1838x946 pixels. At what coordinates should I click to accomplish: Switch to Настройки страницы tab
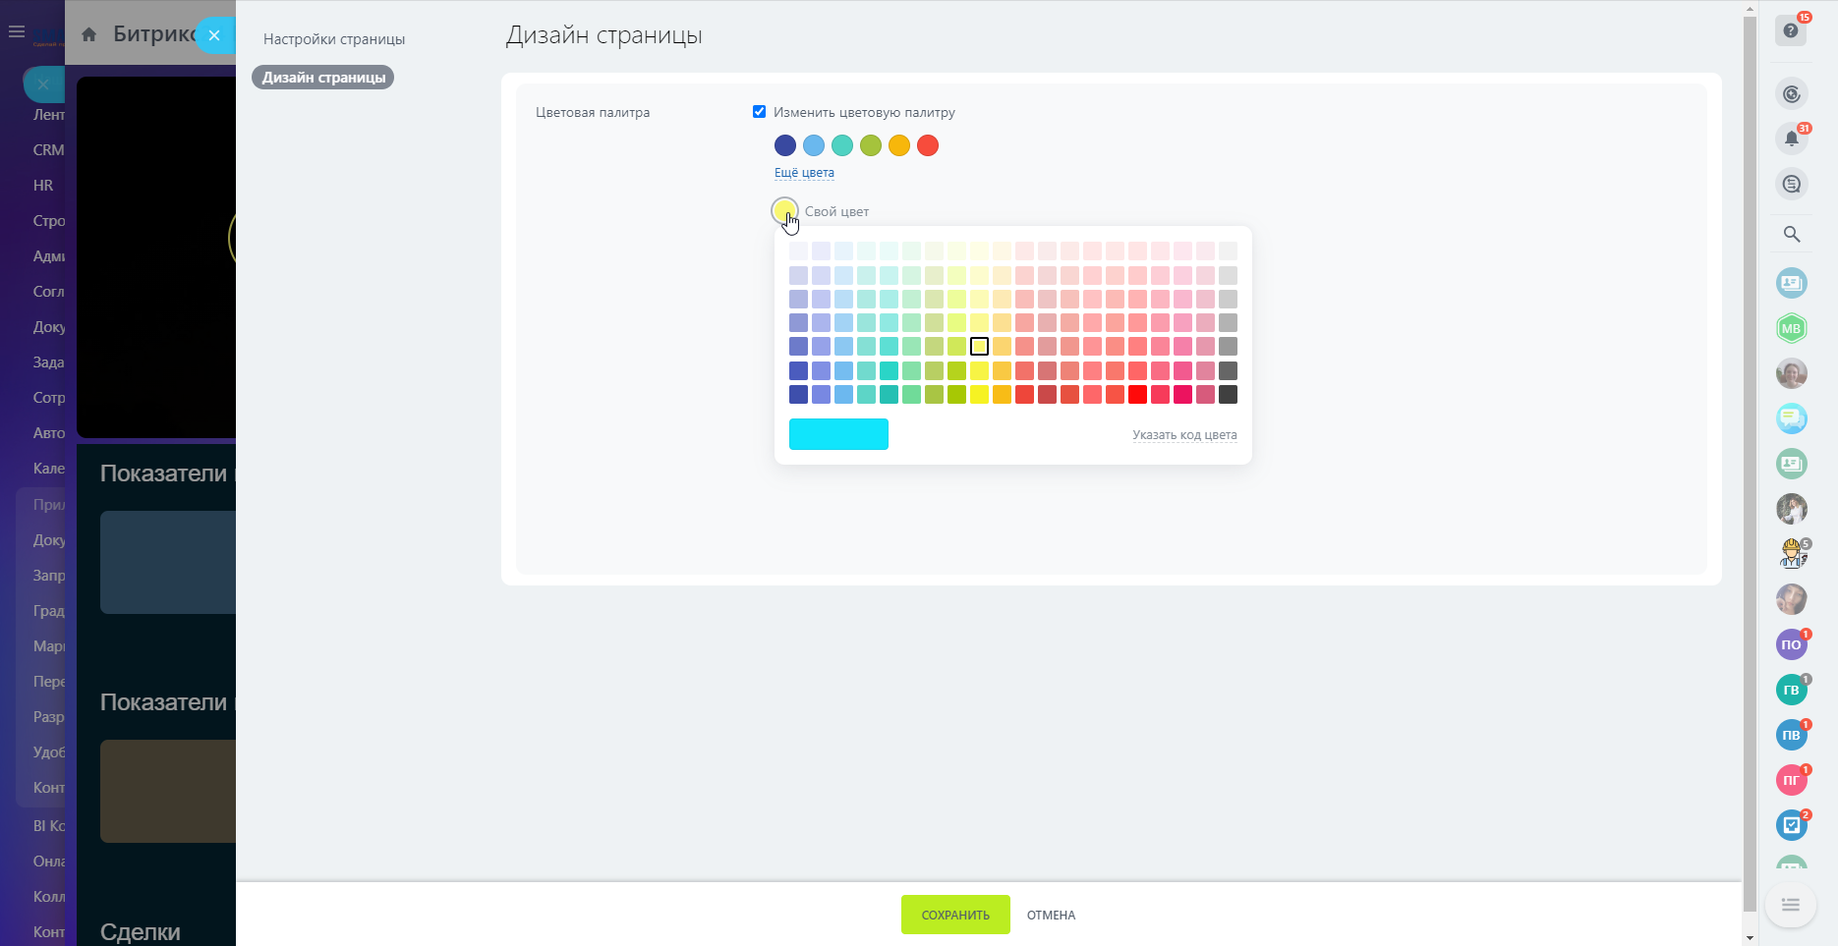pyautogui.click(x=334, y=39)
